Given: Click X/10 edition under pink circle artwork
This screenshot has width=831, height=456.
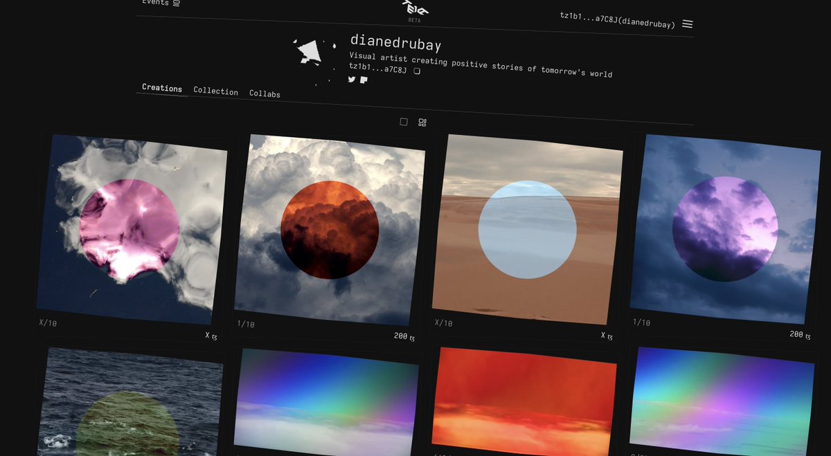Looking at the screenshot, I should click(48, 322).
